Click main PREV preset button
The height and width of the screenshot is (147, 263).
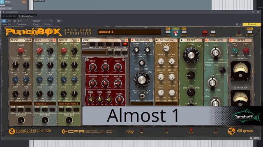(168, 32)
